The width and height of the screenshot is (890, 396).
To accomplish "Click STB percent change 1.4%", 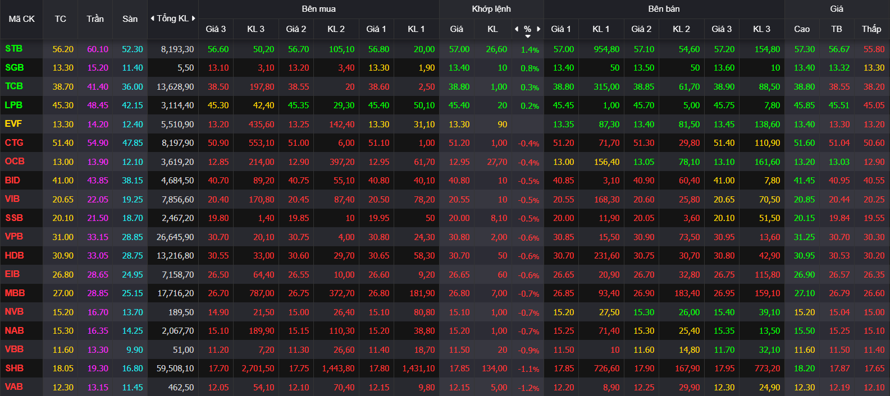I will pyautogui.click(x=530, y=50).
